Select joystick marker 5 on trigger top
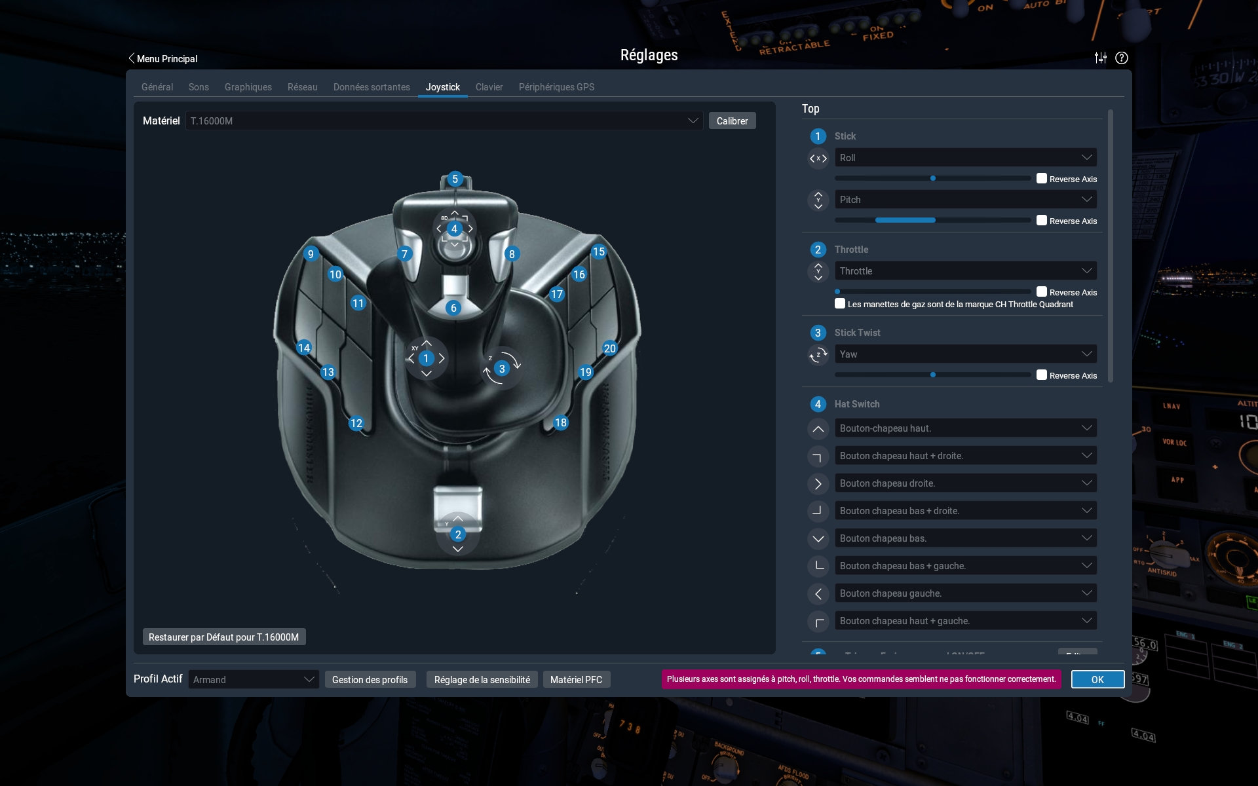1258x786 pixels. (455, 179)
